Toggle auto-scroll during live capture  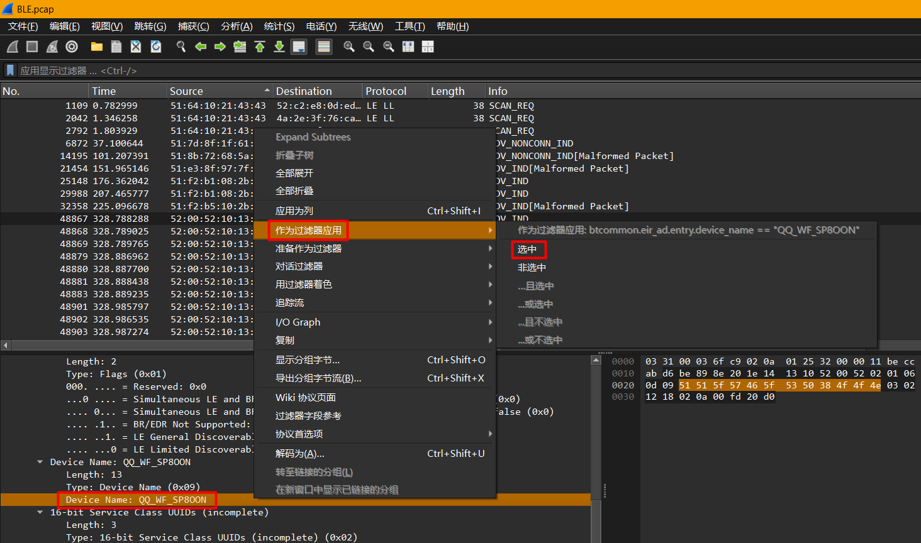[x=299, y=47]
